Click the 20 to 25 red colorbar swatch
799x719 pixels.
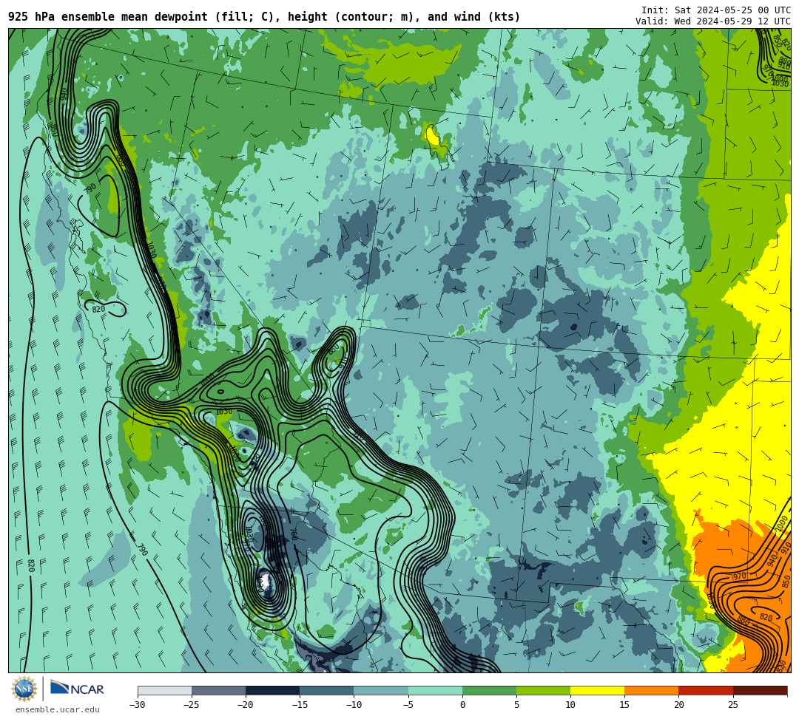pos(706,690)
